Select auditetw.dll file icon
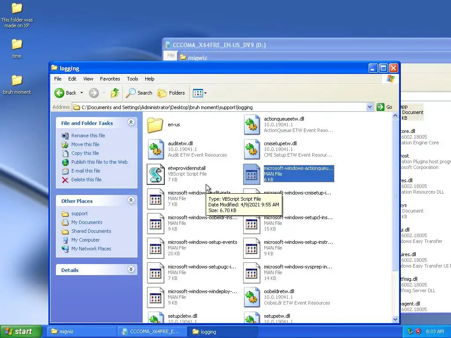This screenshot has width=451, height=338. click(155, 149)
